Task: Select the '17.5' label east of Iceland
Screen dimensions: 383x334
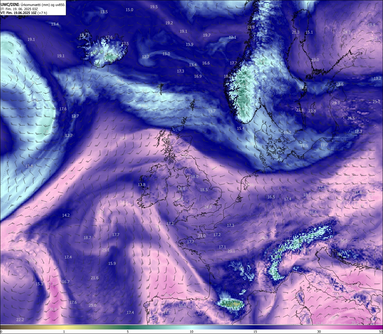Action: pyautogui.click(x=125, y=44)
